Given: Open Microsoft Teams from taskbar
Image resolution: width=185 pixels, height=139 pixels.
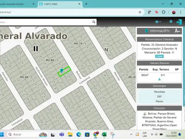Looking at the screenshot, I should click(x=62, y=134).
